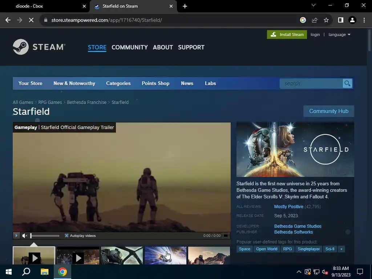Select the Space tag
This screenshot has height=279, width=372.
coord(244,249)
